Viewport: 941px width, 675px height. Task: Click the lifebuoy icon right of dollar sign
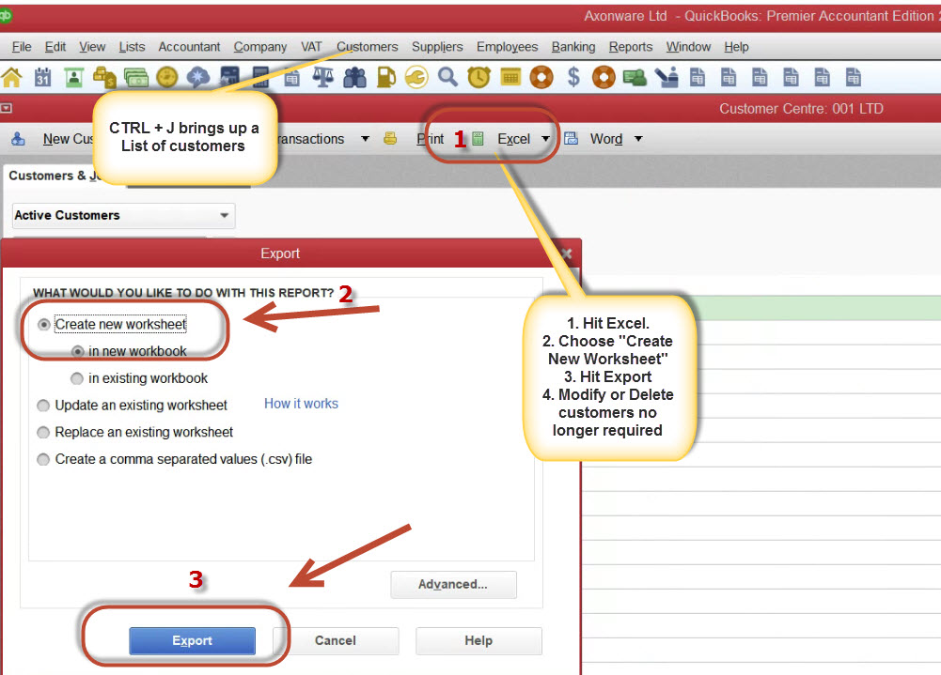[604, 77]
